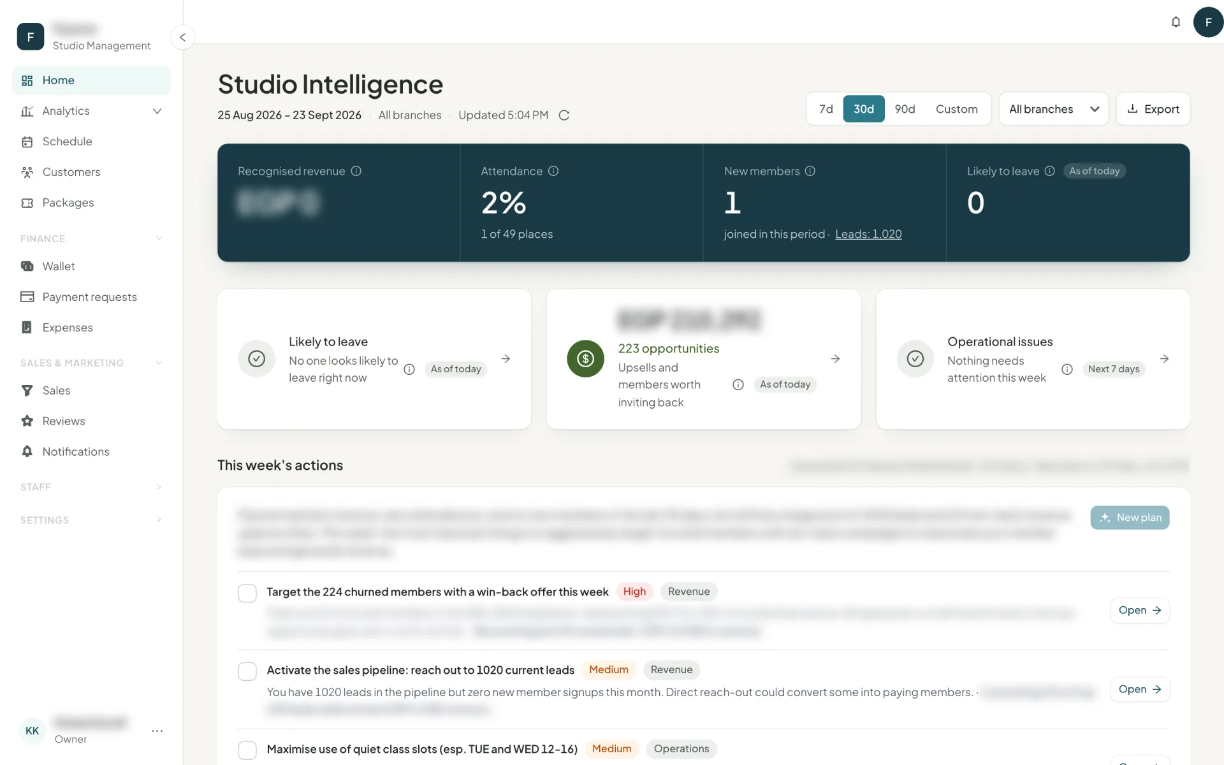This screenshot has height=765, width=1224.
Task: Select the 7d time range
Action: (826, 109)
